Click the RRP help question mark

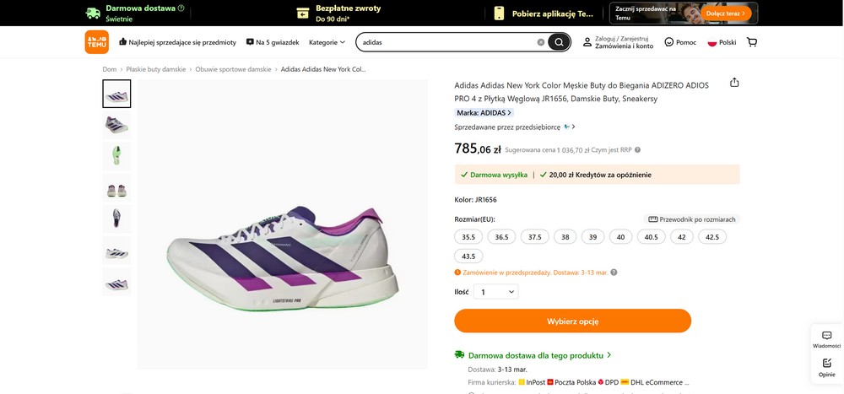coord(637,150)
